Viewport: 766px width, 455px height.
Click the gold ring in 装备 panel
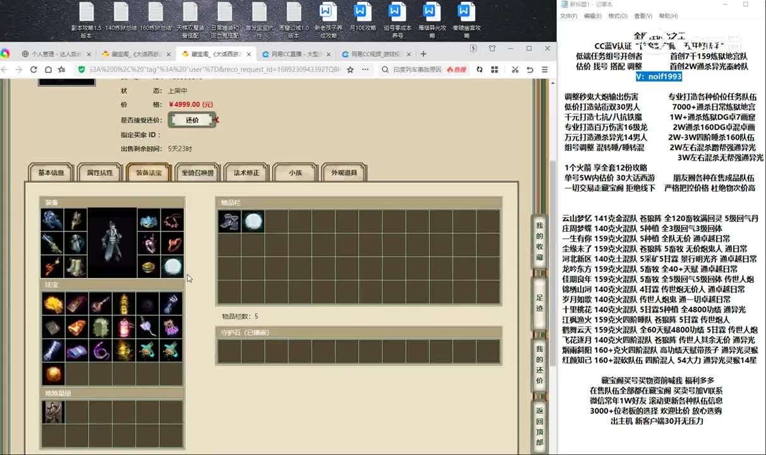click(x=149, y=267)
